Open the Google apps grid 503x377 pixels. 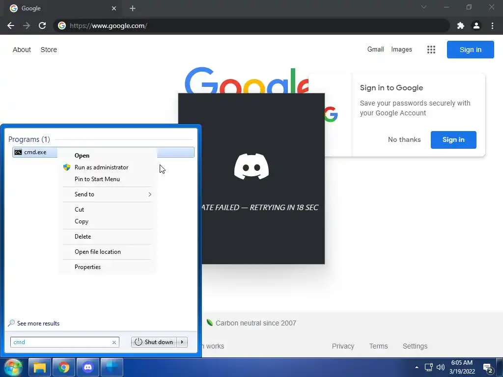coord(431,50)
